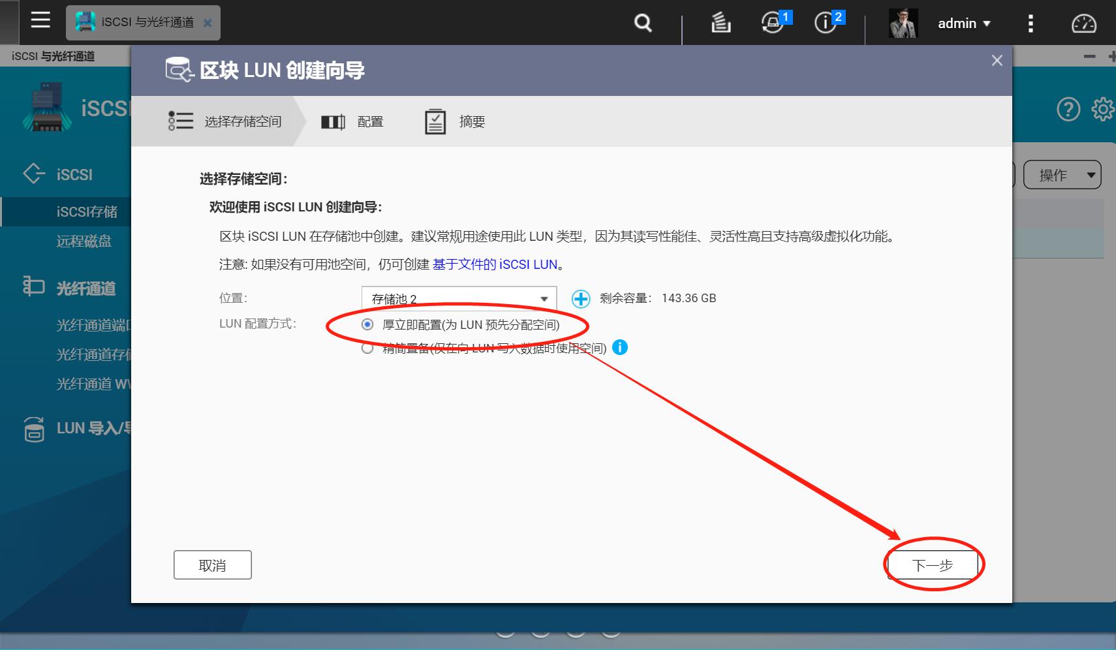Select the iSCSI存储 sidebar entry
The width and height of the screenshot is (1116, 650).
(x=85, y=210)
